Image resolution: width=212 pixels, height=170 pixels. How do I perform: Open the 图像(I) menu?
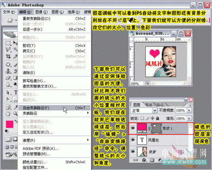click(x=41, y=12)
